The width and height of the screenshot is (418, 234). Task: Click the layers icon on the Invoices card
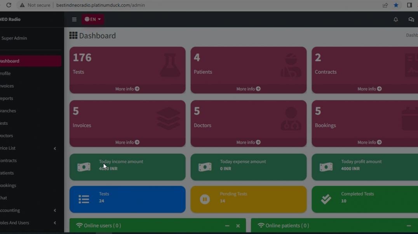169,118
